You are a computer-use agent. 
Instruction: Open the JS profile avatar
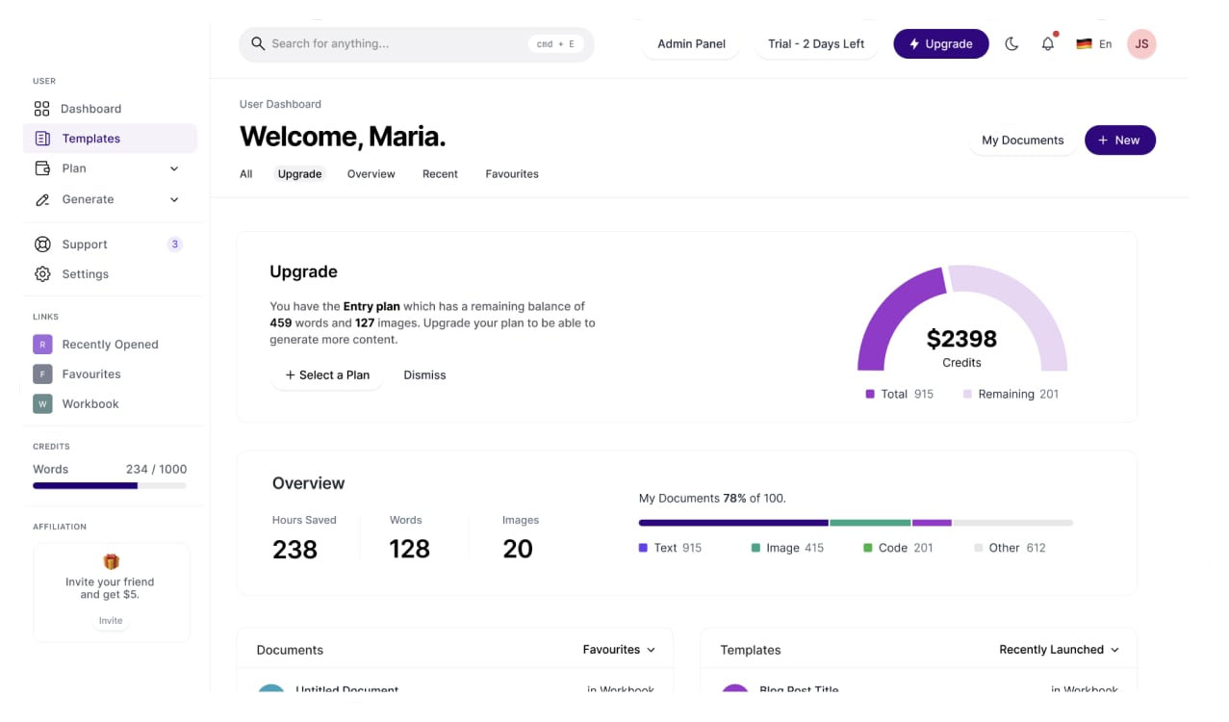pos(1141,43)
